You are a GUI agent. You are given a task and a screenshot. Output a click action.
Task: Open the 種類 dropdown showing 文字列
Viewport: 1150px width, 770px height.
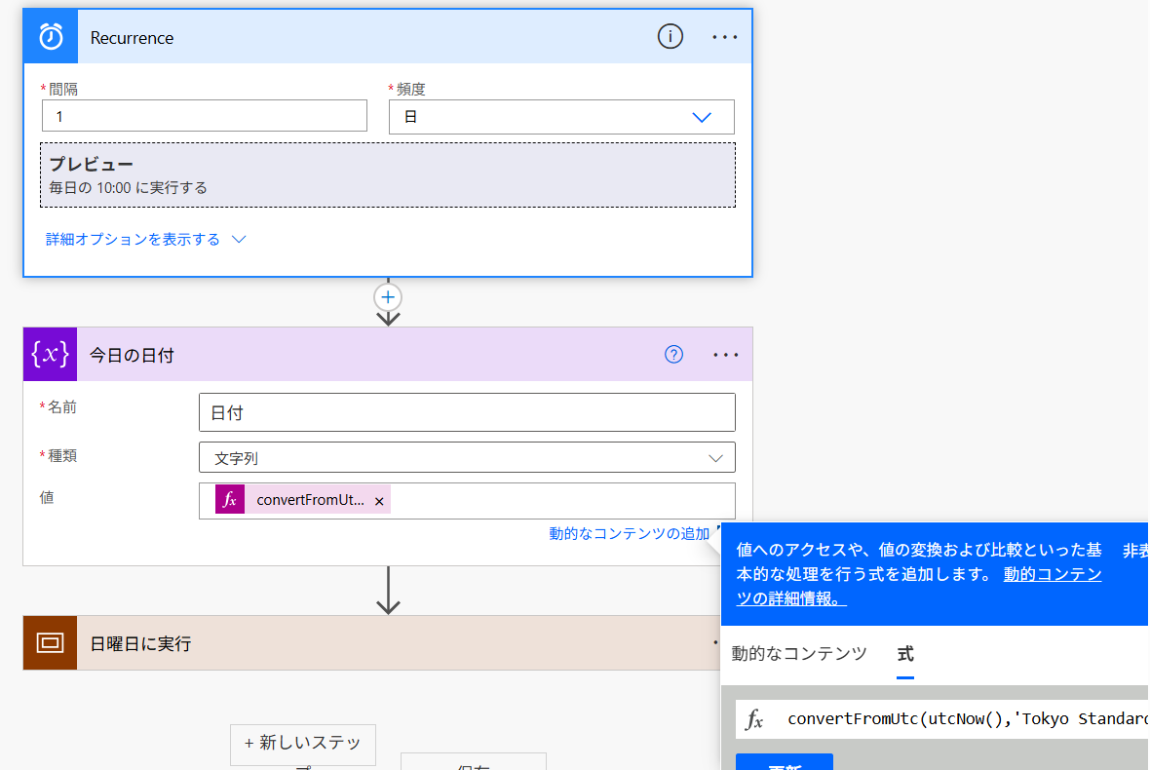click(x=467, y=457)
